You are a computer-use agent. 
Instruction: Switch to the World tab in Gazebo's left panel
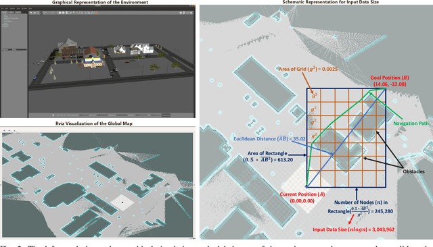(5, 12)
